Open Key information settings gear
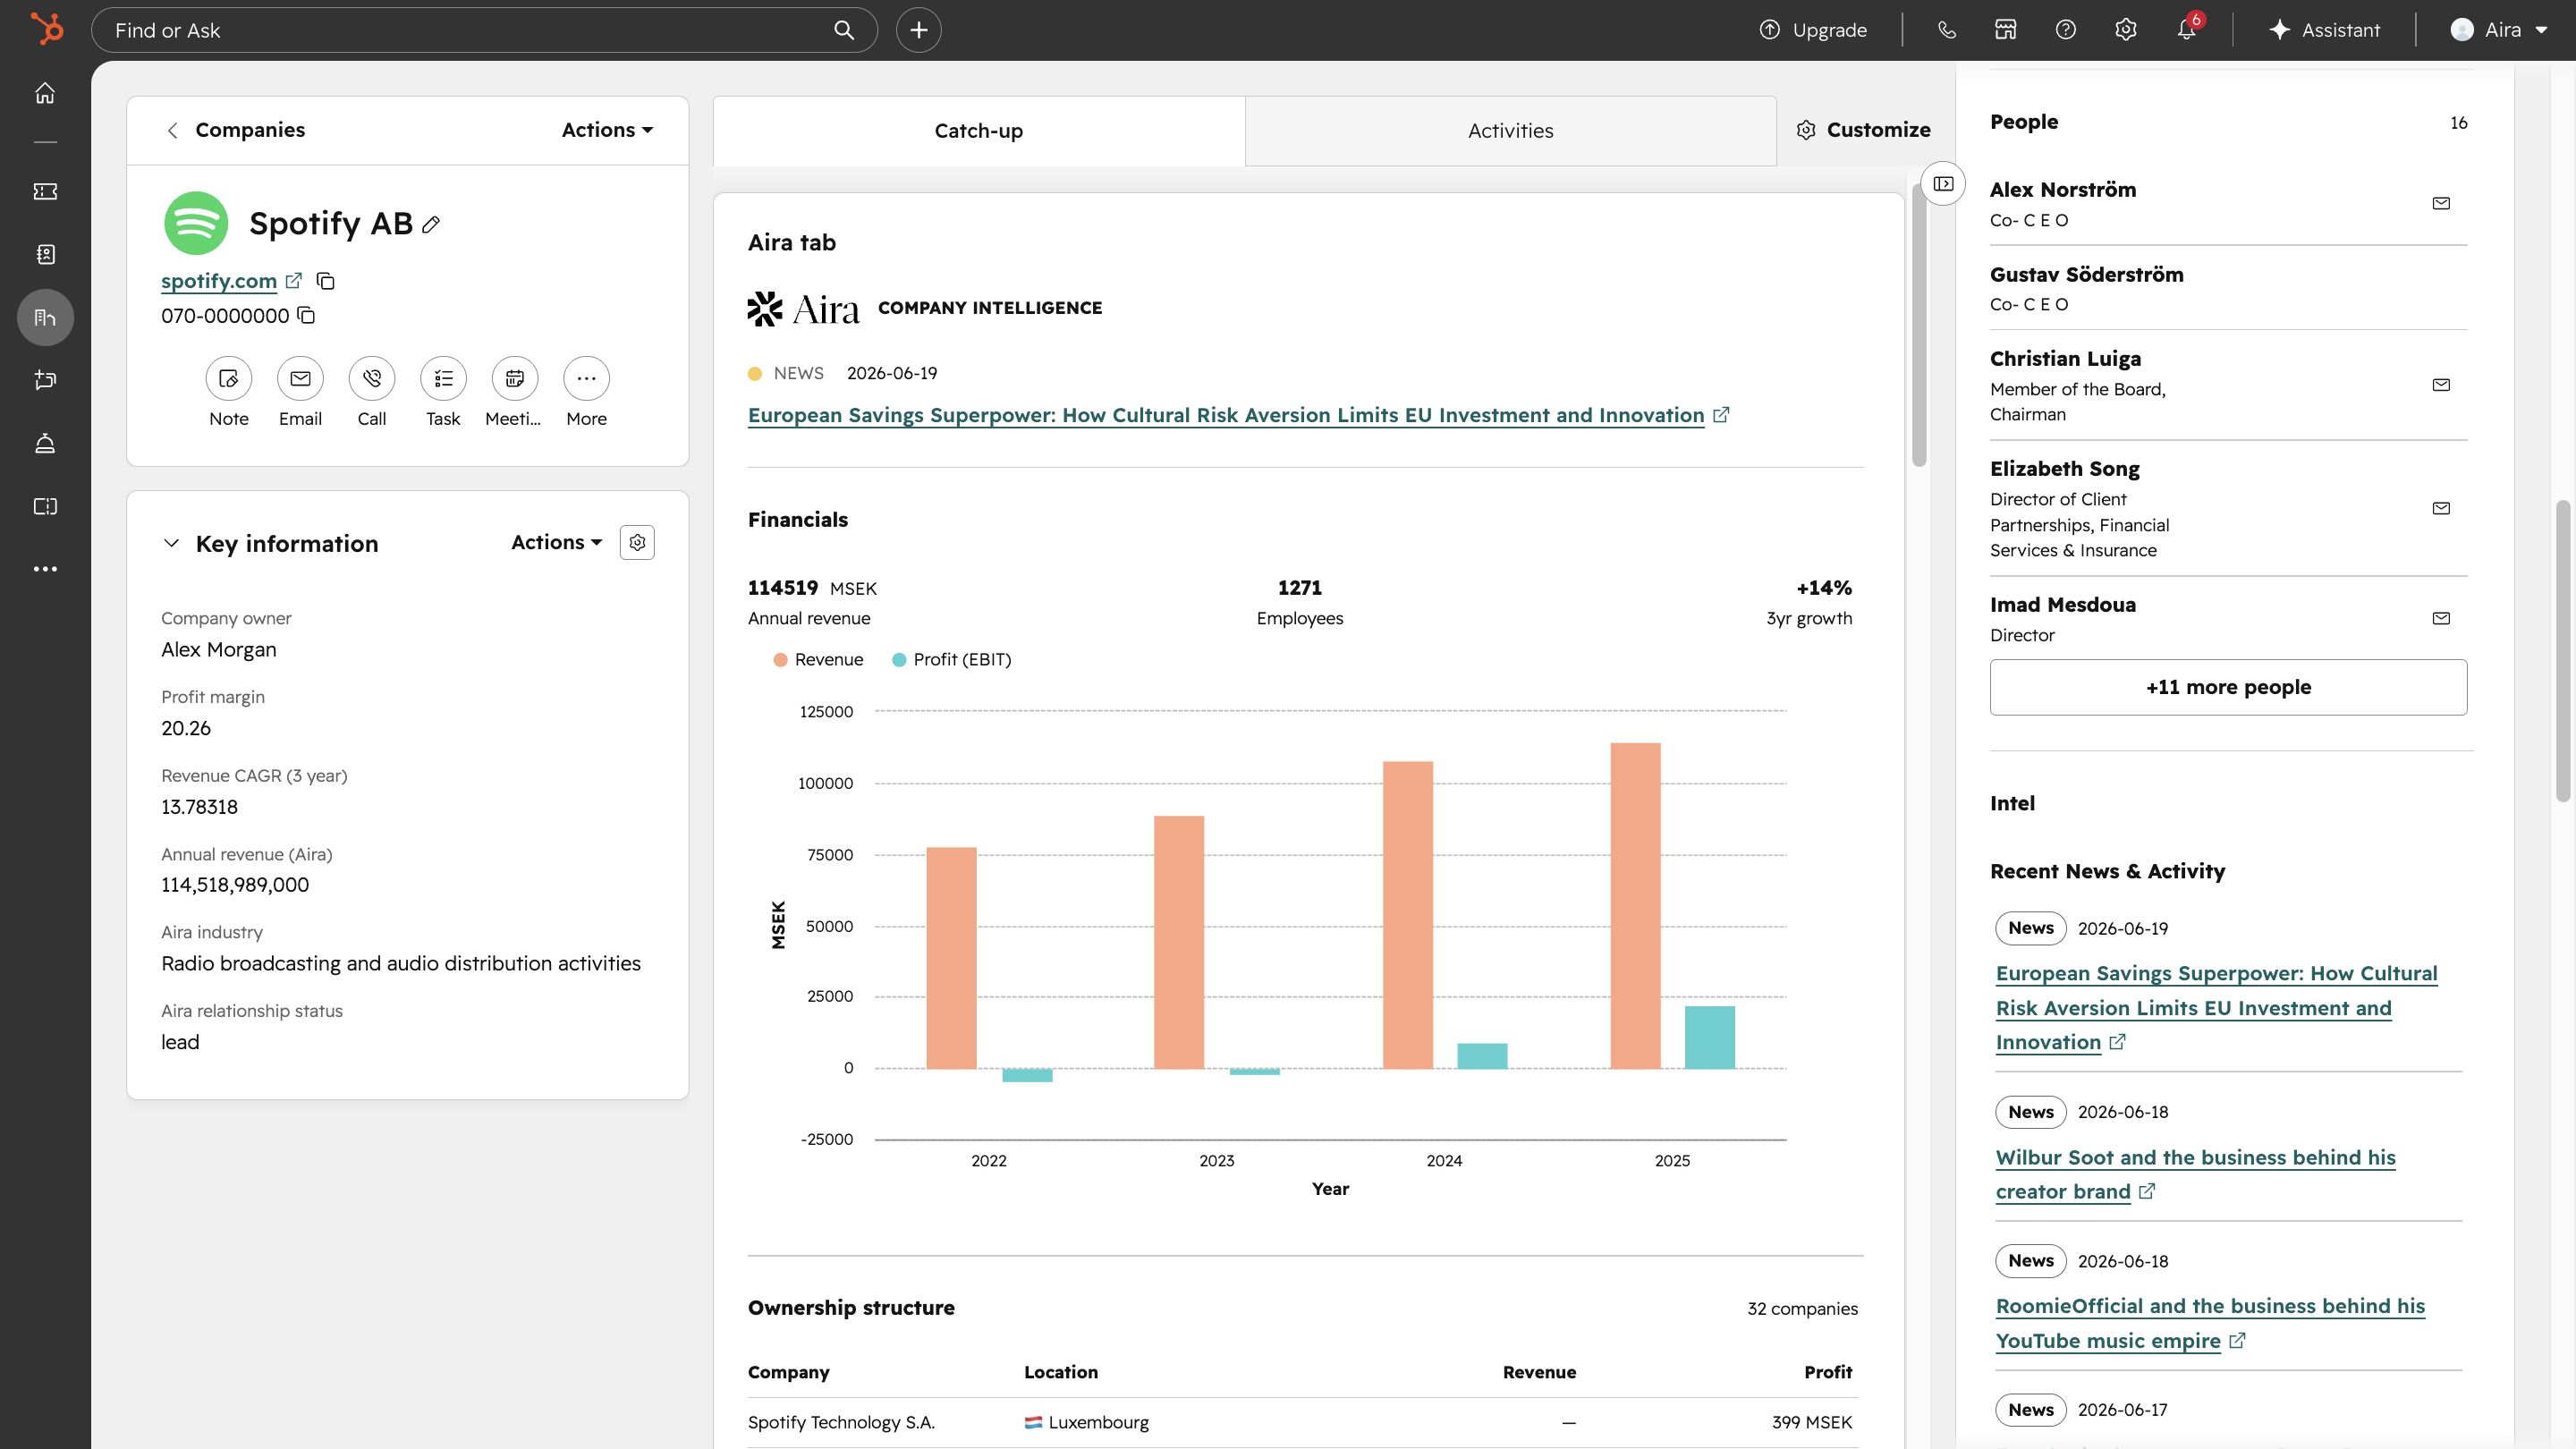Image resolution: width=2576 pixels, height=1449 pixels. pos(637,542)
